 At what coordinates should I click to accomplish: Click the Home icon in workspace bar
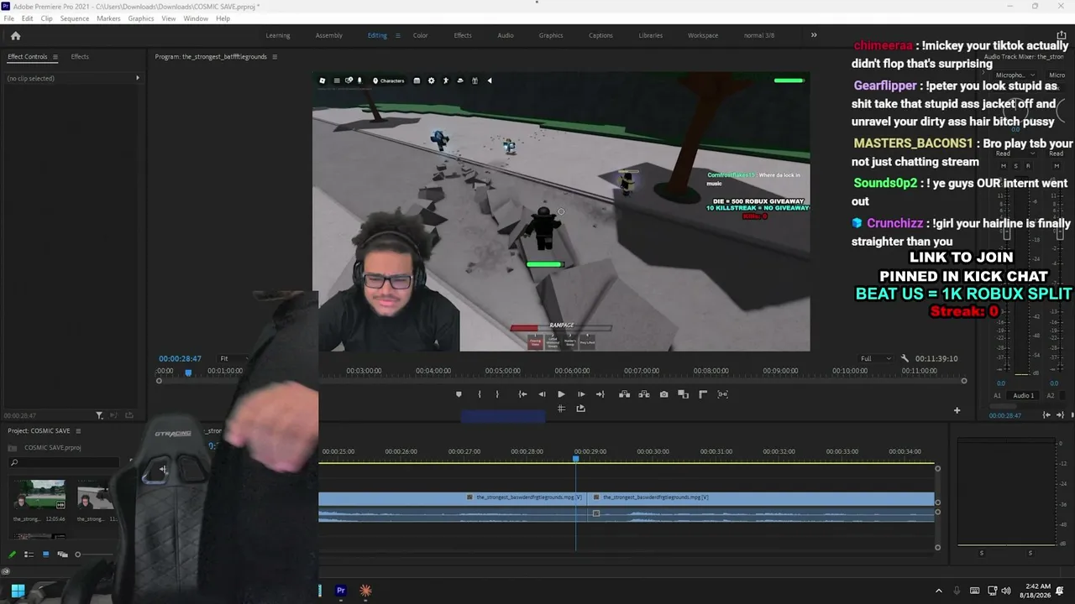15,35
